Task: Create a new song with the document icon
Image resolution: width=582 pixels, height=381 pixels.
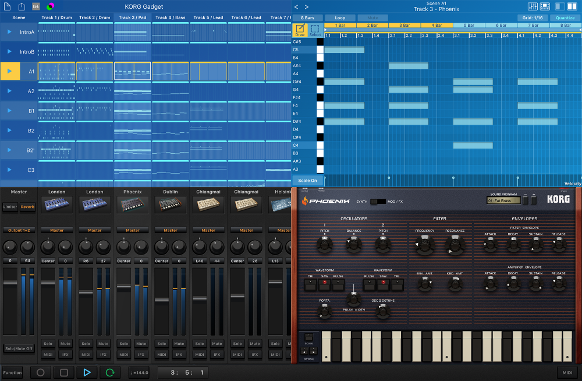Action: [x=7, y=6]
